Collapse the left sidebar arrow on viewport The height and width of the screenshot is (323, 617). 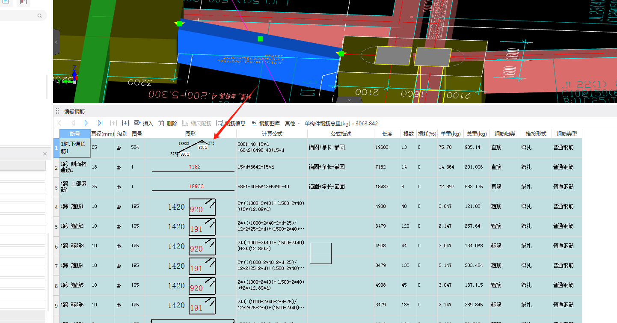click(56, 42)
